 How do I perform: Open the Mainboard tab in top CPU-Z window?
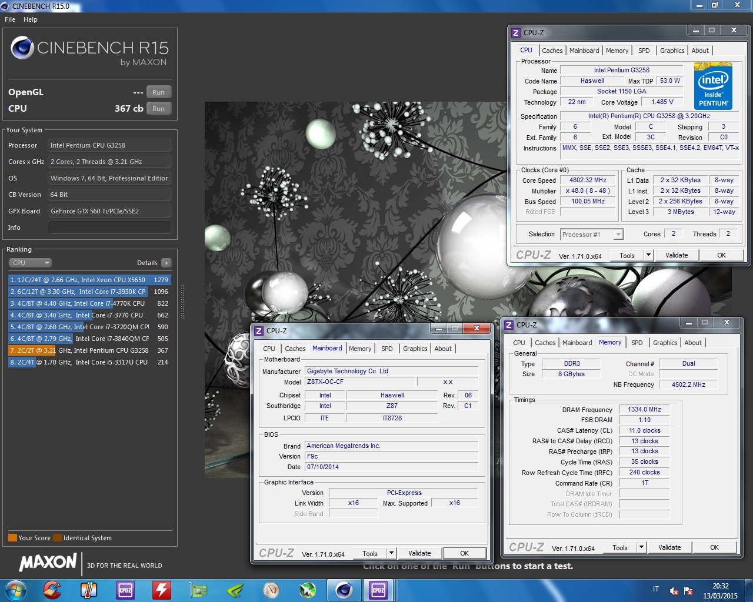(584, 51)
